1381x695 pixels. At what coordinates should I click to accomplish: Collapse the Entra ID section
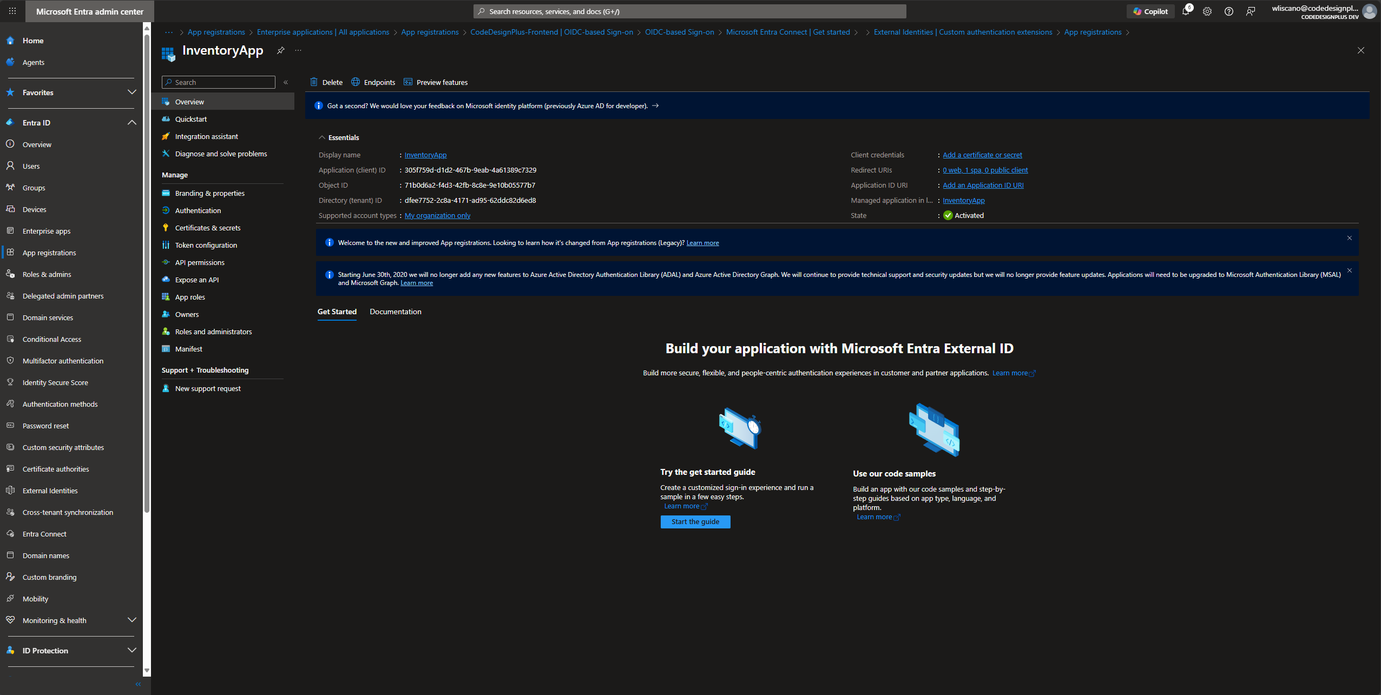click(131, 123)
